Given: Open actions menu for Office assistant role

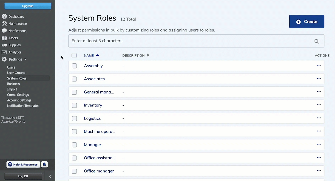Looking at the screenshot, I should (319, 157).
